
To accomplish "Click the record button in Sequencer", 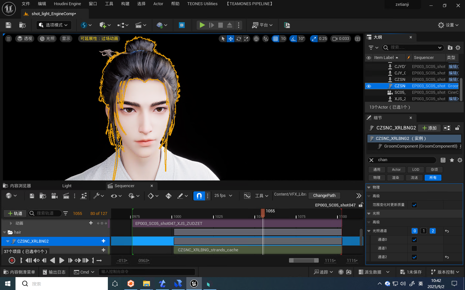I will pos(12,260).
